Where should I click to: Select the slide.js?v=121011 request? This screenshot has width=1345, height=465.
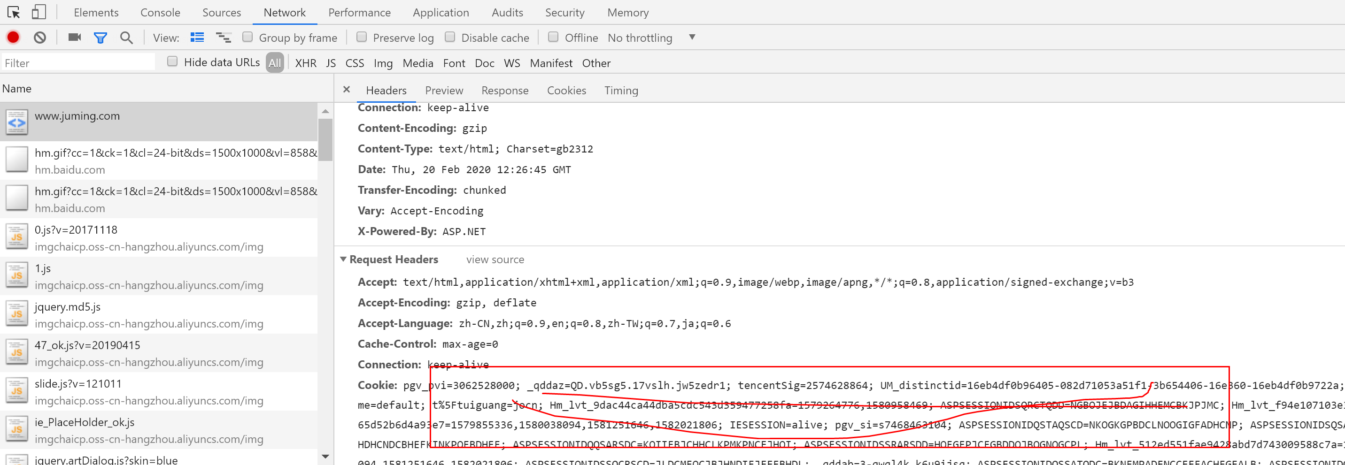[x=159, y=392]
